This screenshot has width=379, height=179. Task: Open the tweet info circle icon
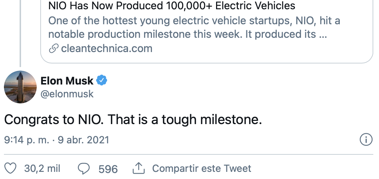366,140
